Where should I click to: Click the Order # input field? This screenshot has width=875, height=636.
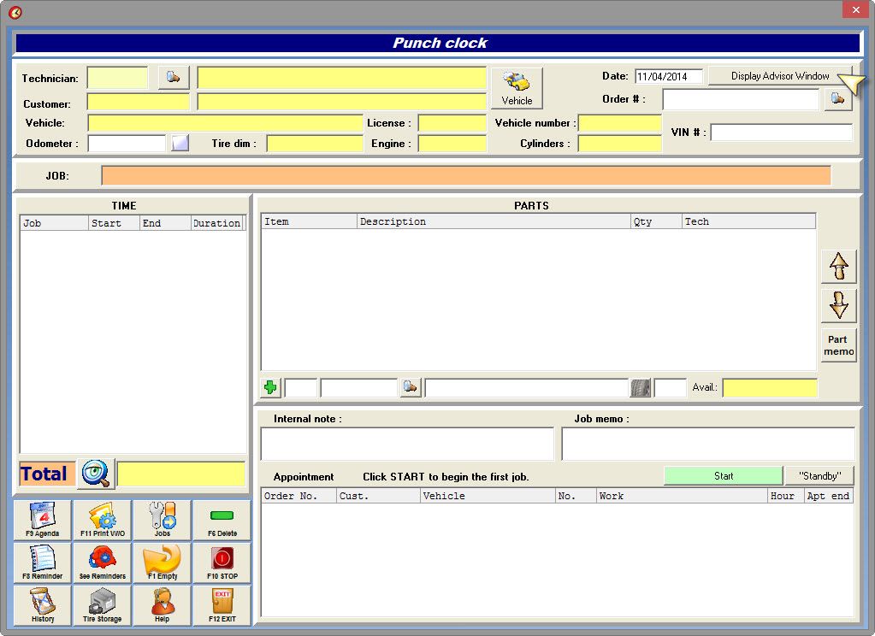tap(741, 99)
